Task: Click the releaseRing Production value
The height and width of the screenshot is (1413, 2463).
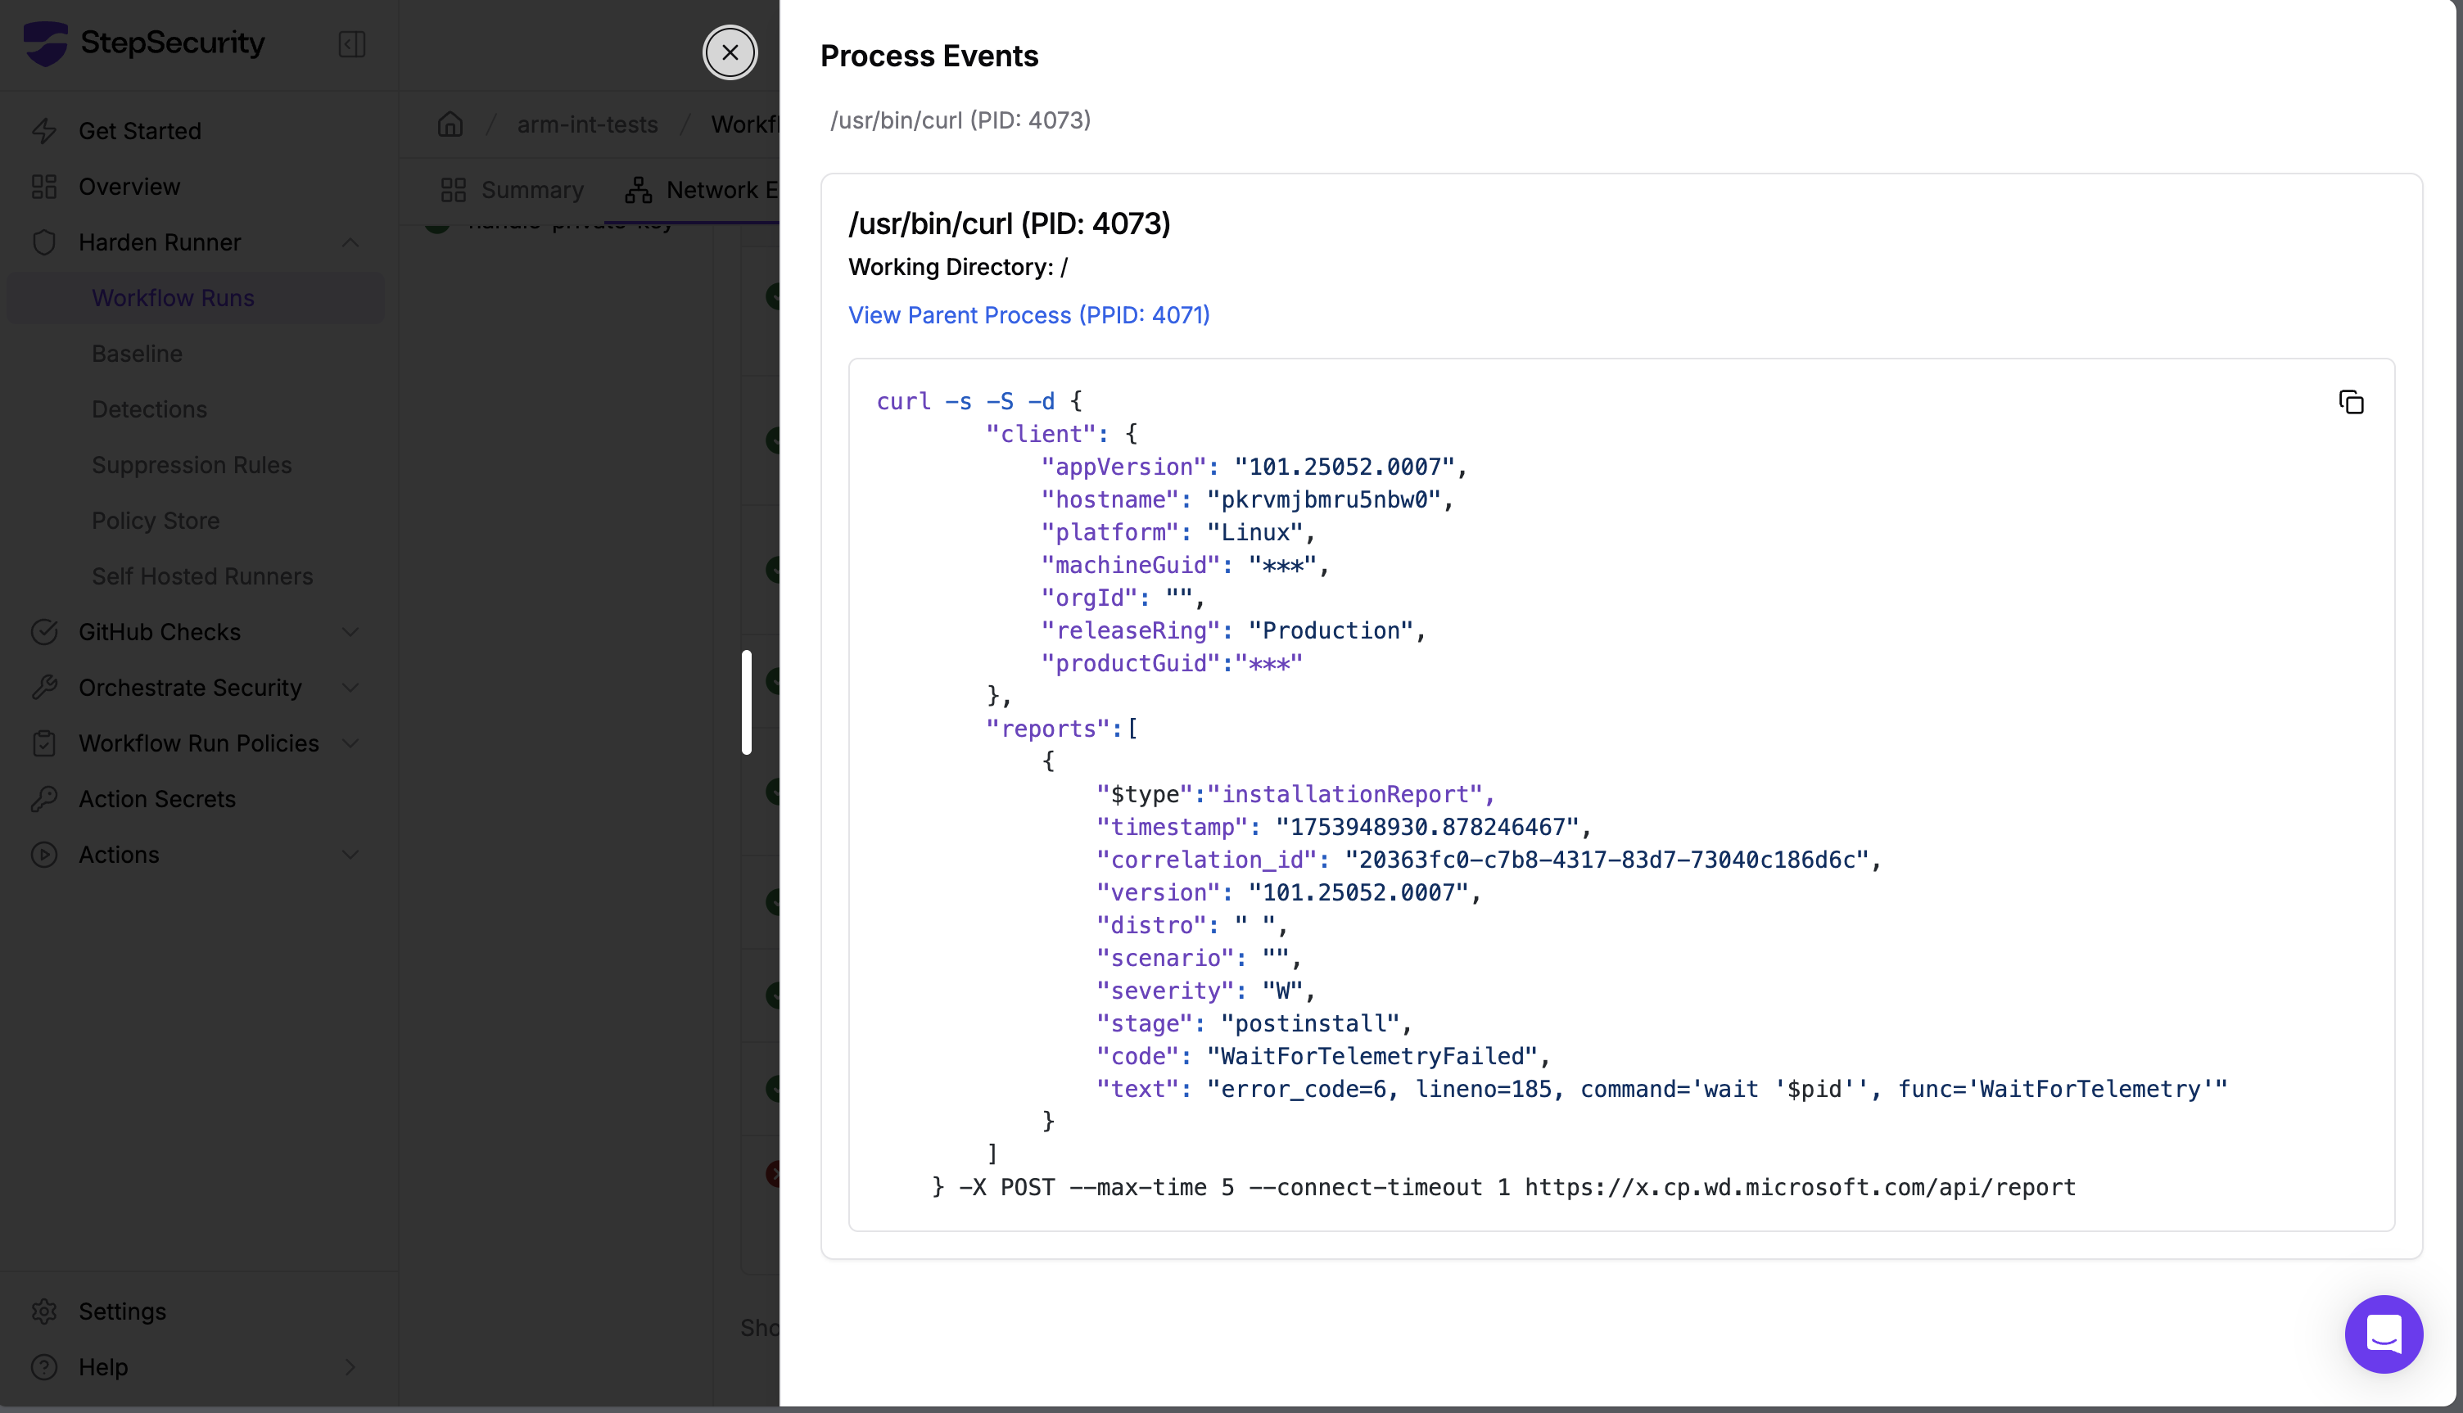Action: pyautogui.click(x=1331, y=631)
